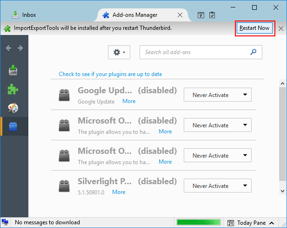Viewport: 287px width, 228px height.
Task: Click the puzzle piece icon in notification bar
Action: tap(7, 28)
